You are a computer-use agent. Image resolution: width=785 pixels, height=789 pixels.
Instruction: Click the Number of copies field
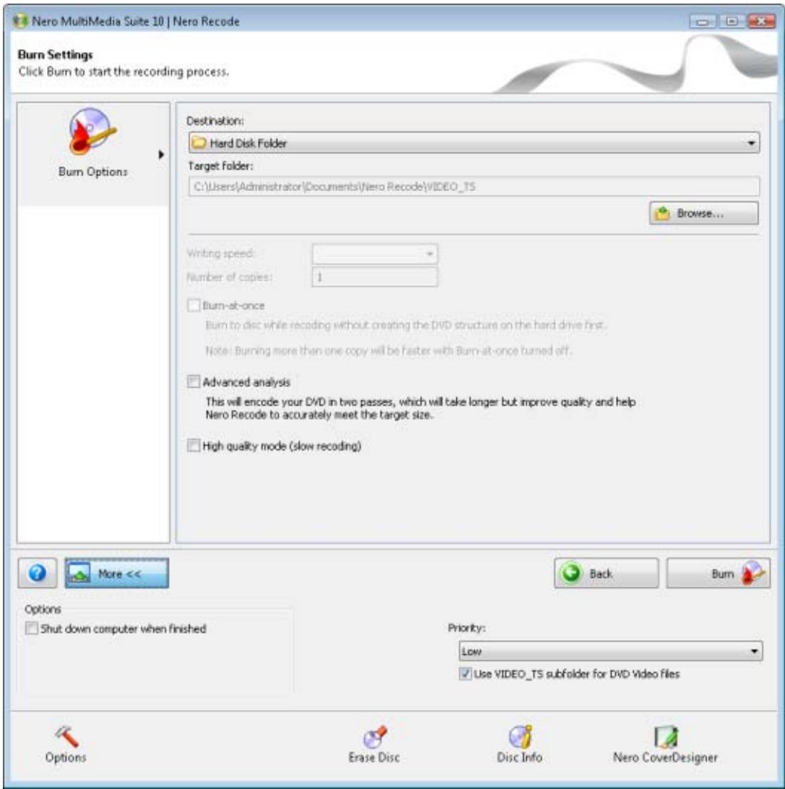pos(375,277)
